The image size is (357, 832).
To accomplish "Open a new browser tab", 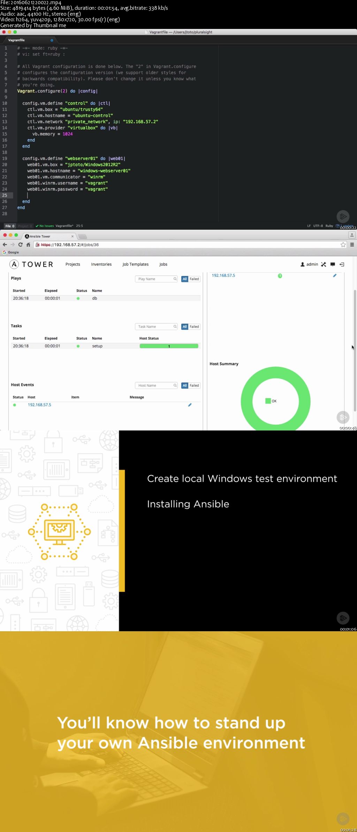I will point(83,236).
